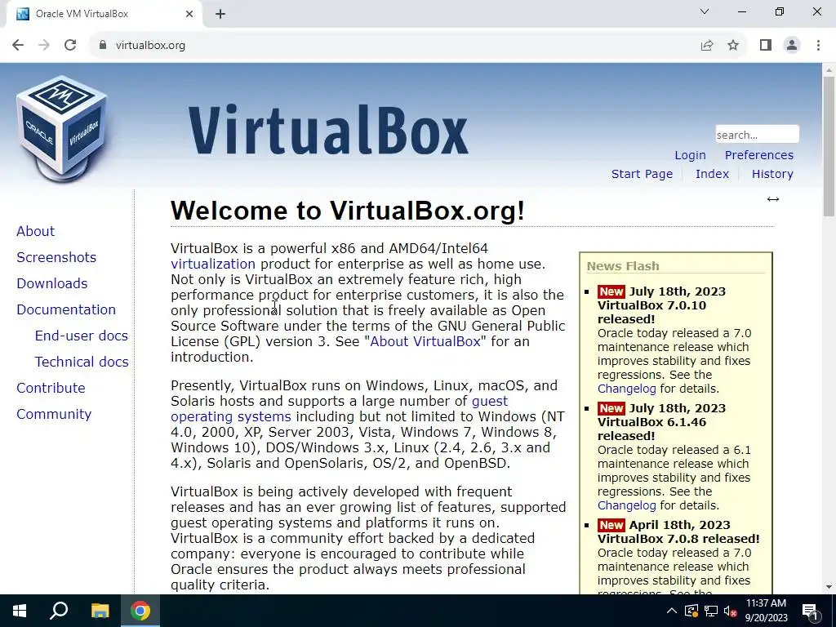Click the "Welcome to VirtualBox.org!" heading
Image resolution: width=836 pixels, height=627 pixels.
click(x=348, y=211)
